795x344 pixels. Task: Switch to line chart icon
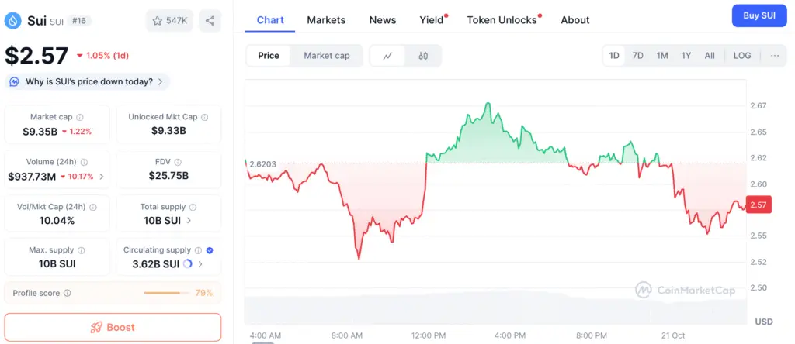388,56
